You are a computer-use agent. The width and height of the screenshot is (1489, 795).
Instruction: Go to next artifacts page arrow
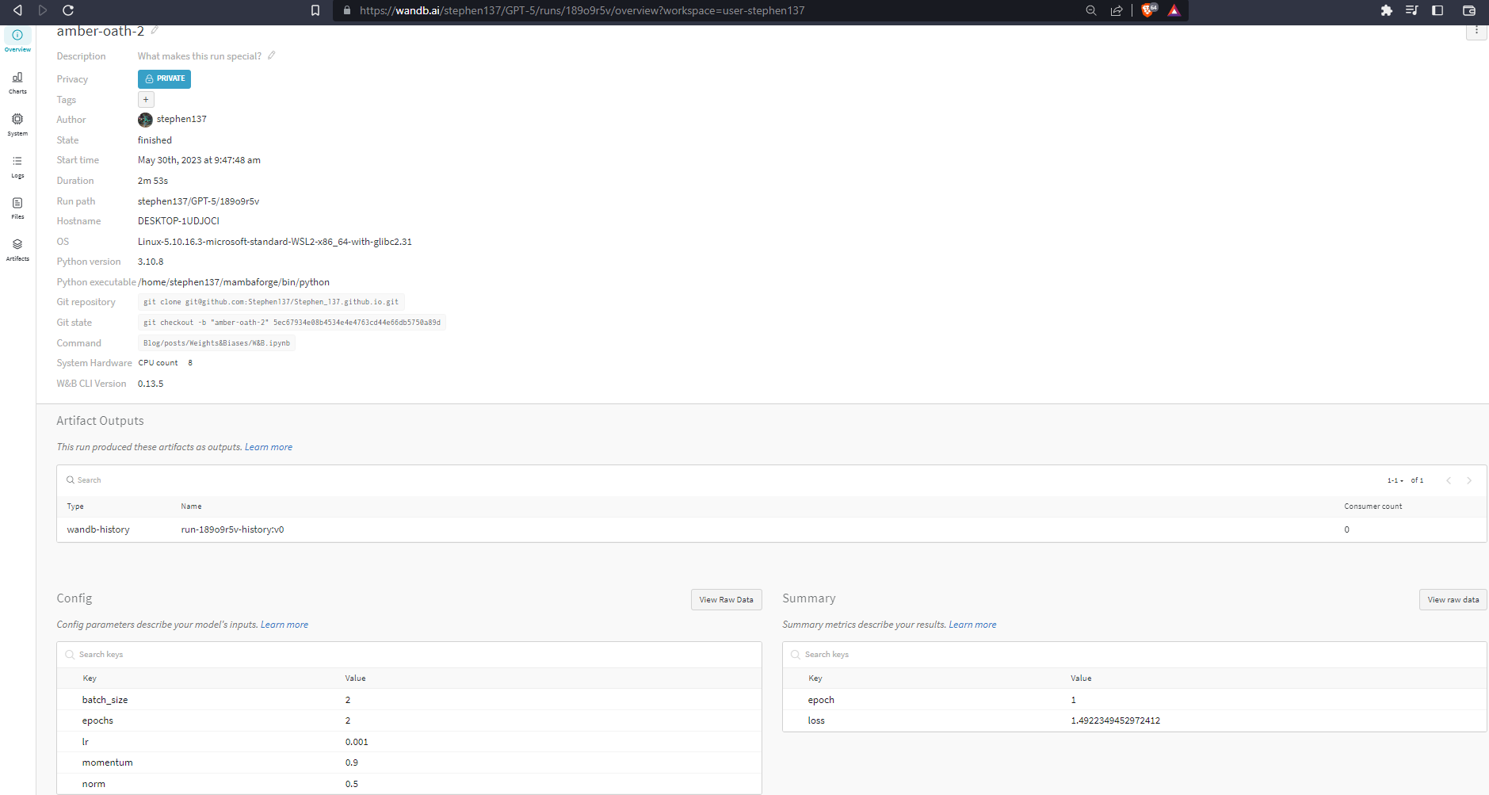pyautogui.click(x=1469, y=480)
